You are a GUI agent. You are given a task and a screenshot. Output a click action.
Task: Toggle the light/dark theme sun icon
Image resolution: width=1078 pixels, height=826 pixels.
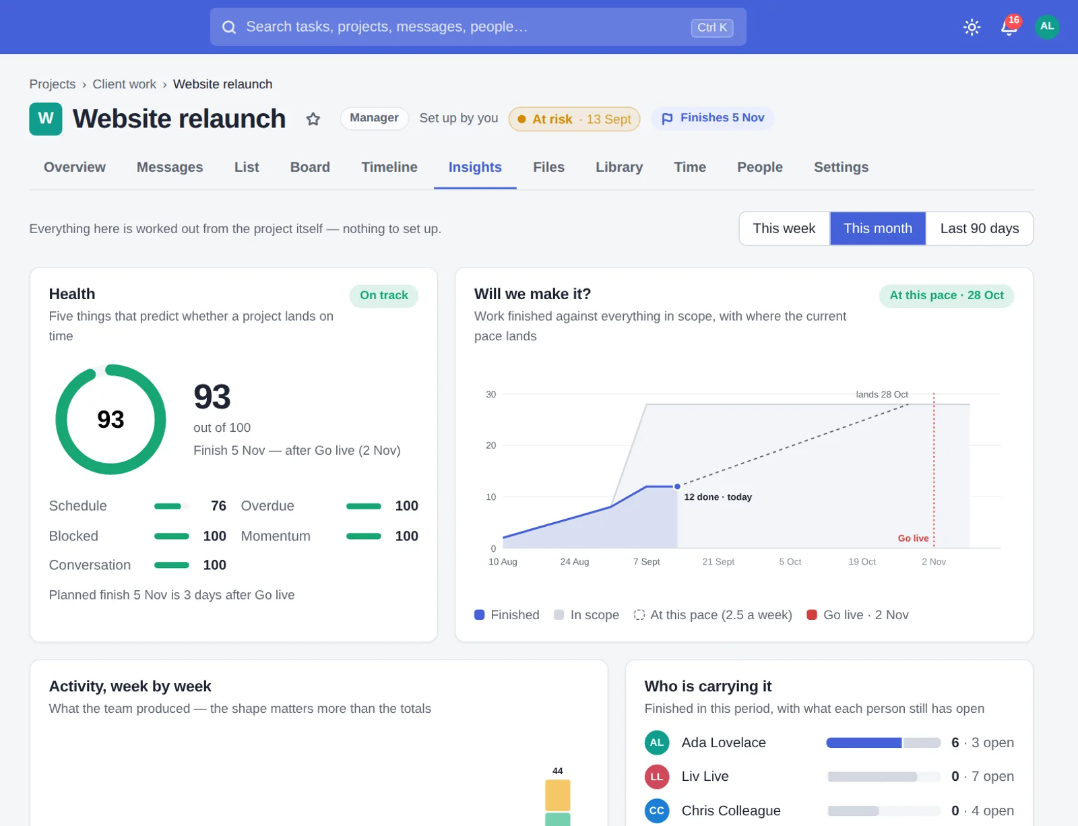(x=972, y=27)
